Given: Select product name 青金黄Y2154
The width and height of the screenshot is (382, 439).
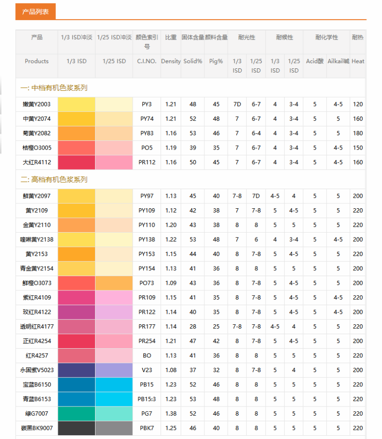Looking at the screenshot, I should click(x=37, y=268).
